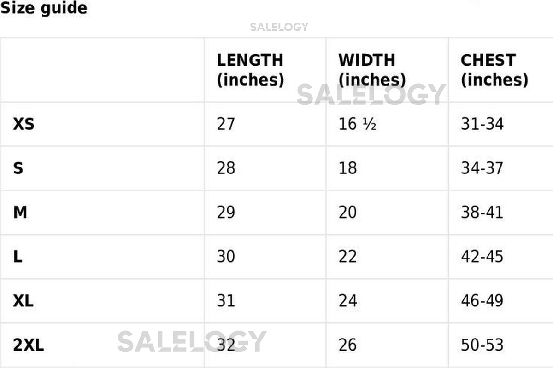Click the L size row label
Screen dimensions: 553x368
coord(18,257)
